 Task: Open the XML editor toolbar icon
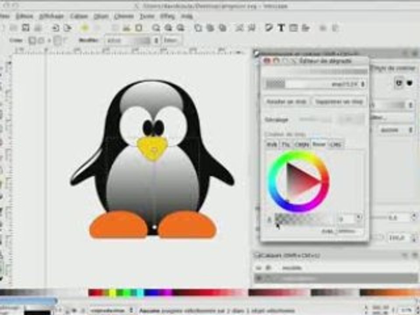click(293, 28)
